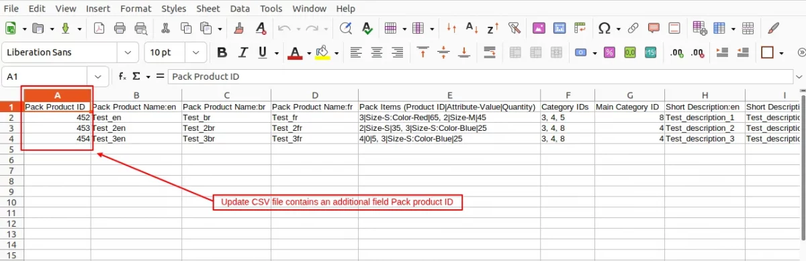
Task: Click the Paste icon
Action: (206, 29)
